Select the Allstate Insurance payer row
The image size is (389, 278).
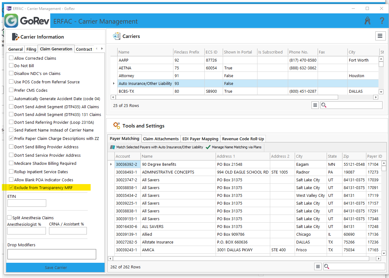pos(244,242)
